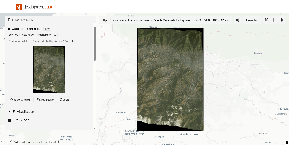Open the map attribution info icon
The height and width of the screenshot is (145, 289).
click(287, 143)
